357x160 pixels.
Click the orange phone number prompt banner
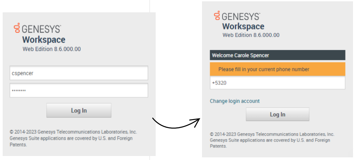coord(277,69)
